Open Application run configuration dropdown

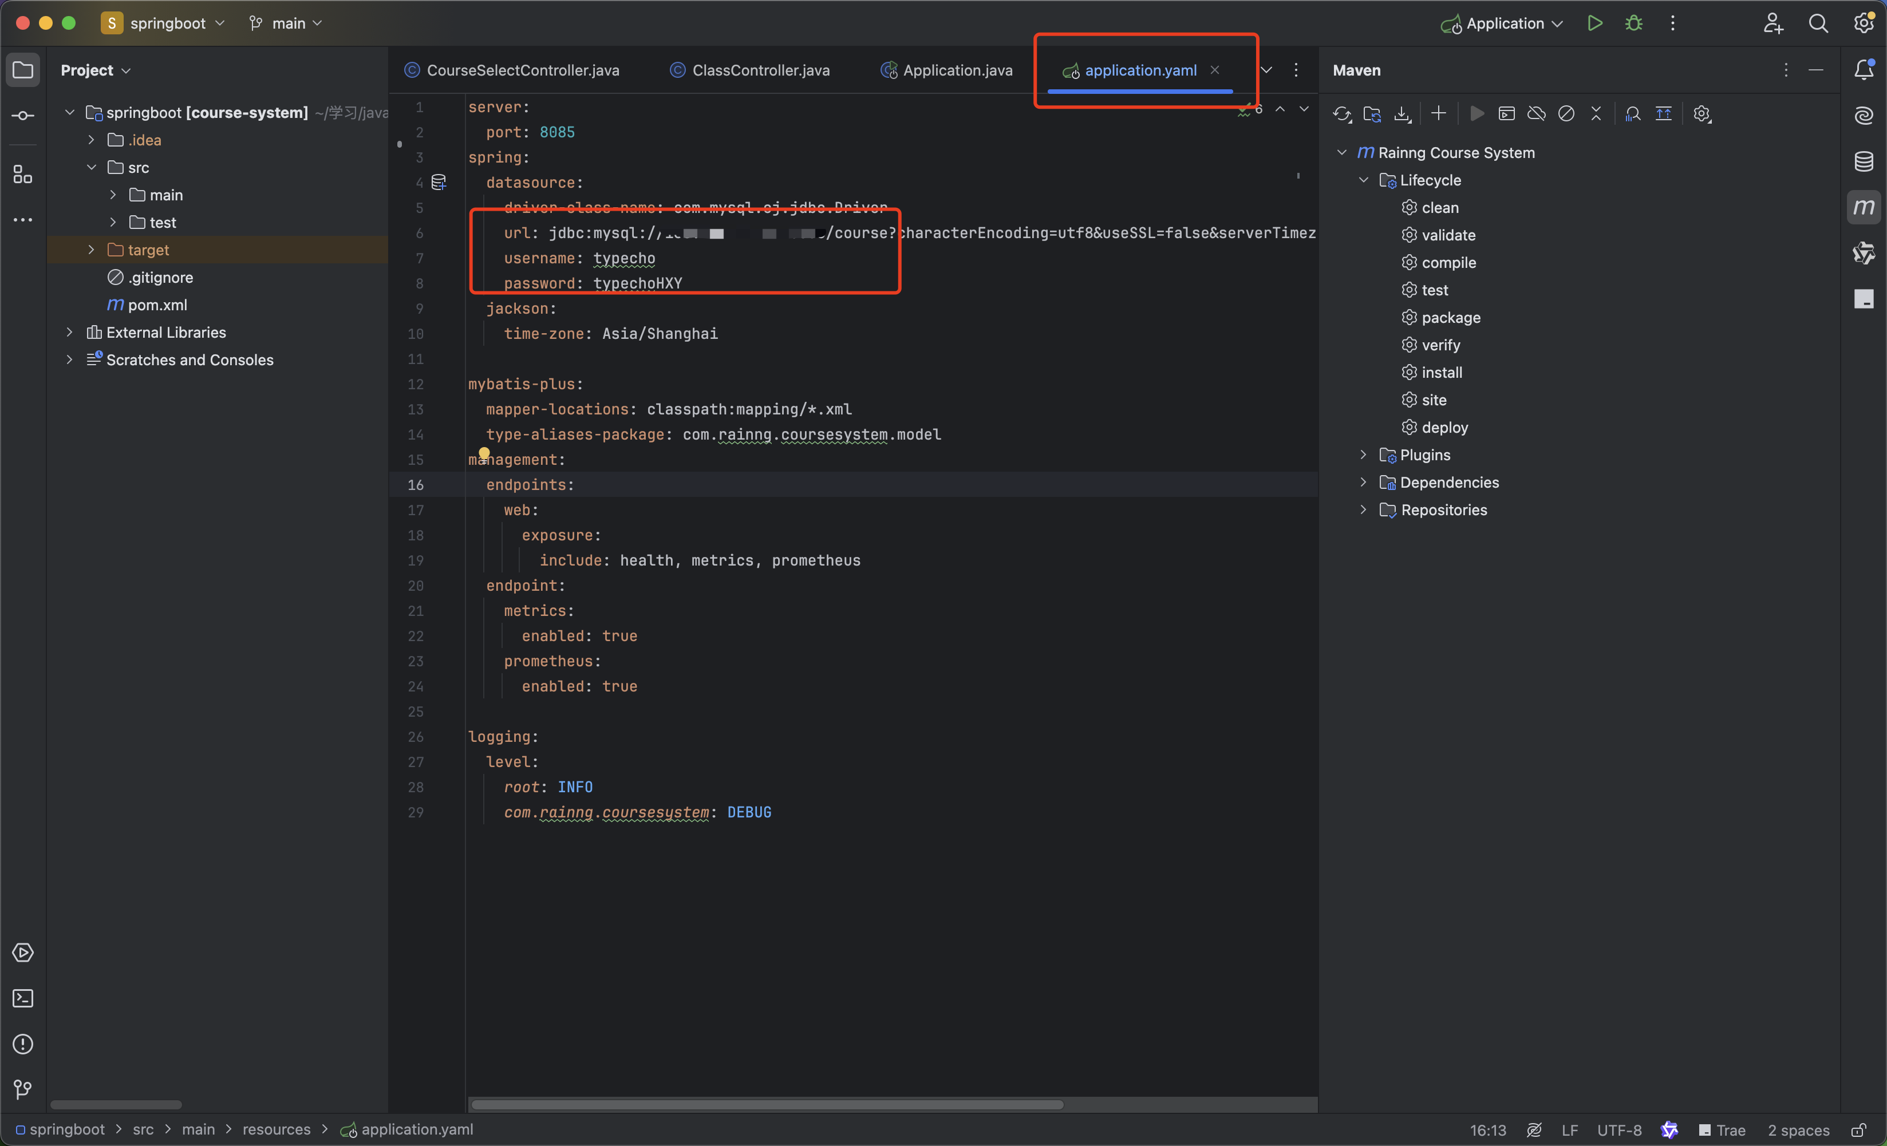click(x=1502, y=23)
